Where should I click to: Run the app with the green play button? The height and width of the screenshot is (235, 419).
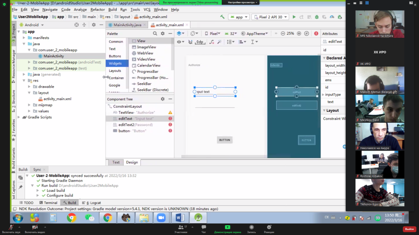294,17
